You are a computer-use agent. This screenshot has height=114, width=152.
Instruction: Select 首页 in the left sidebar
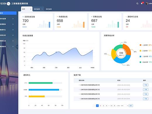click(x=8, y=13)
